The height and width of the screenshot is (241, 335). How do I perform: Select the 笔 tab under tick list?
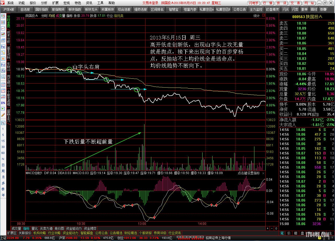(x=282, y=233)
